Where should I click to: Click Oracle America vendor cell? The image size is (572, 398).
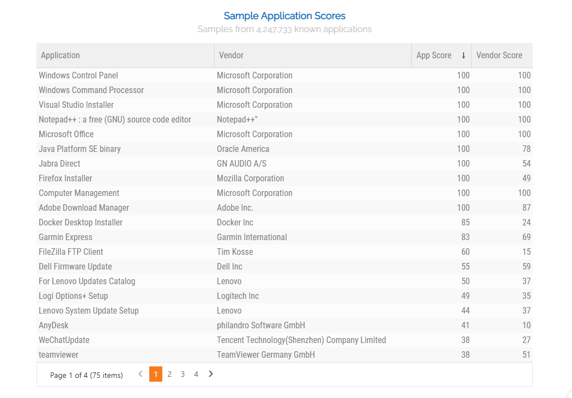pyautogui.click(x=243, y=149)
